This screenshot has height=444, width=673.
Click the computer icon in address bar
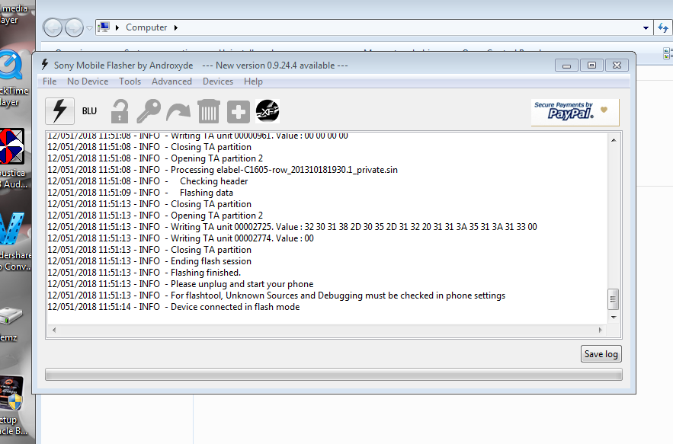(104, 27)
